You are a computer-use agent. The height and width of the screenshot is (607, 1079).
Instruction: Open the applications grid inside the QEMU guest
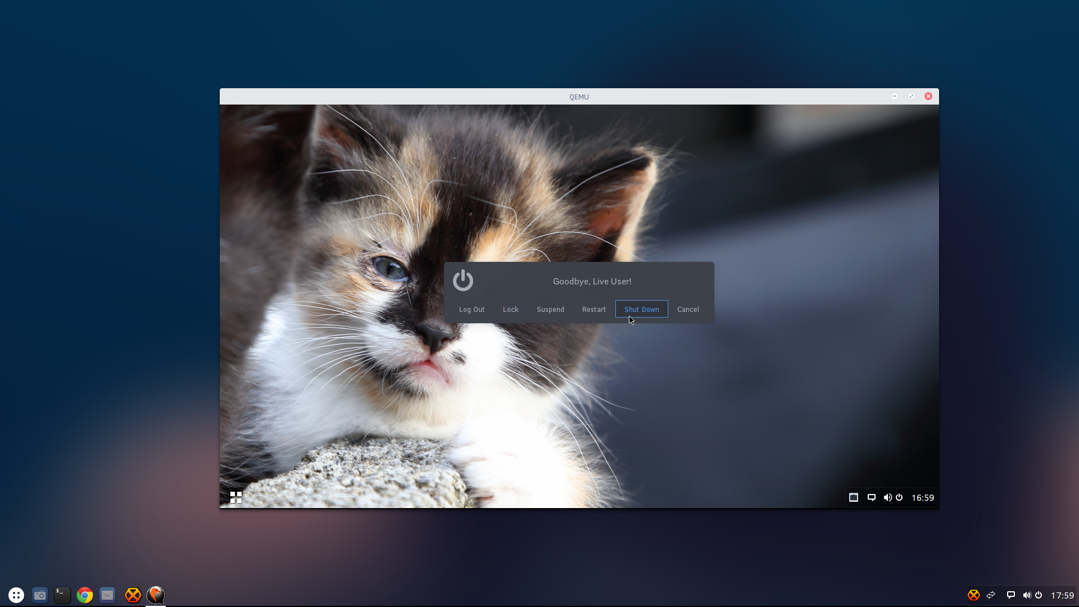click(236, 497)
